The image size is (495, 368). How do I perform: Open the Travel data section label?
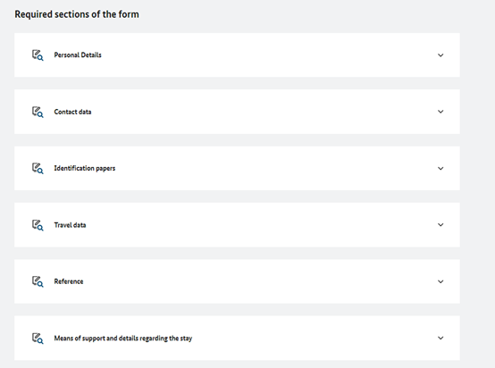(70, 225)
